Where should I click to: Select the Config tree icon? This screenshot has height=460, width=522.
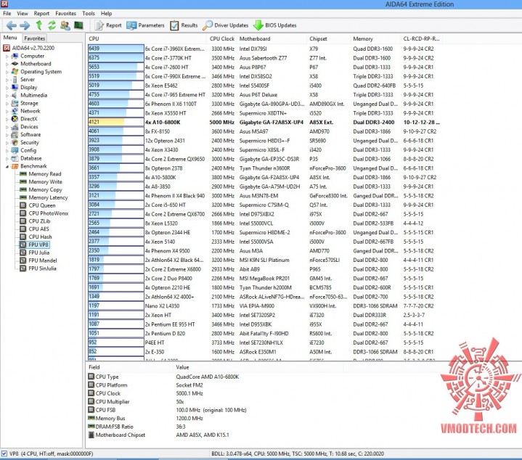pos(15,150)
